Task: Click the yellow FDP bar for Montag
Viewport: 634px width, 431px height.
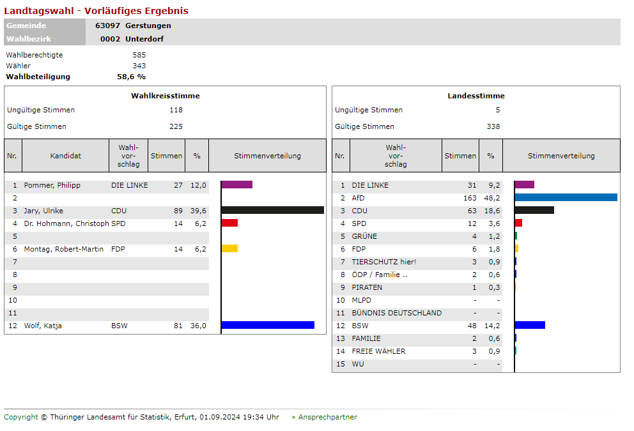Action: pyautogui.click(x=230, y=248)
